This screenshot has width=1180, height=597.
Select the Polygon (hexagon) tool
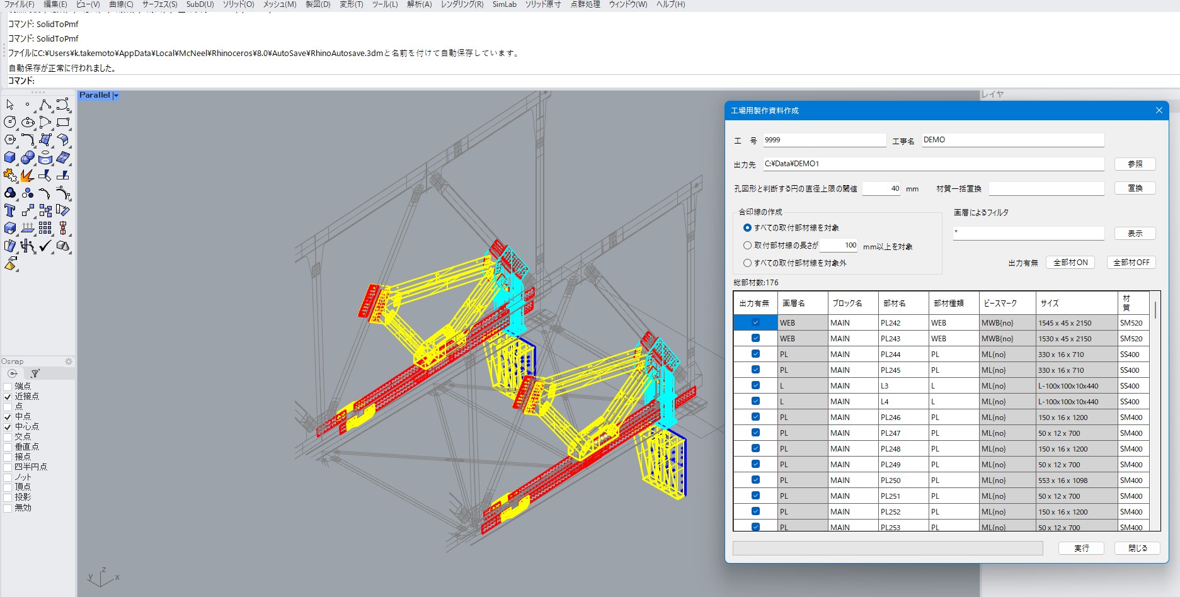click(10, 140)
